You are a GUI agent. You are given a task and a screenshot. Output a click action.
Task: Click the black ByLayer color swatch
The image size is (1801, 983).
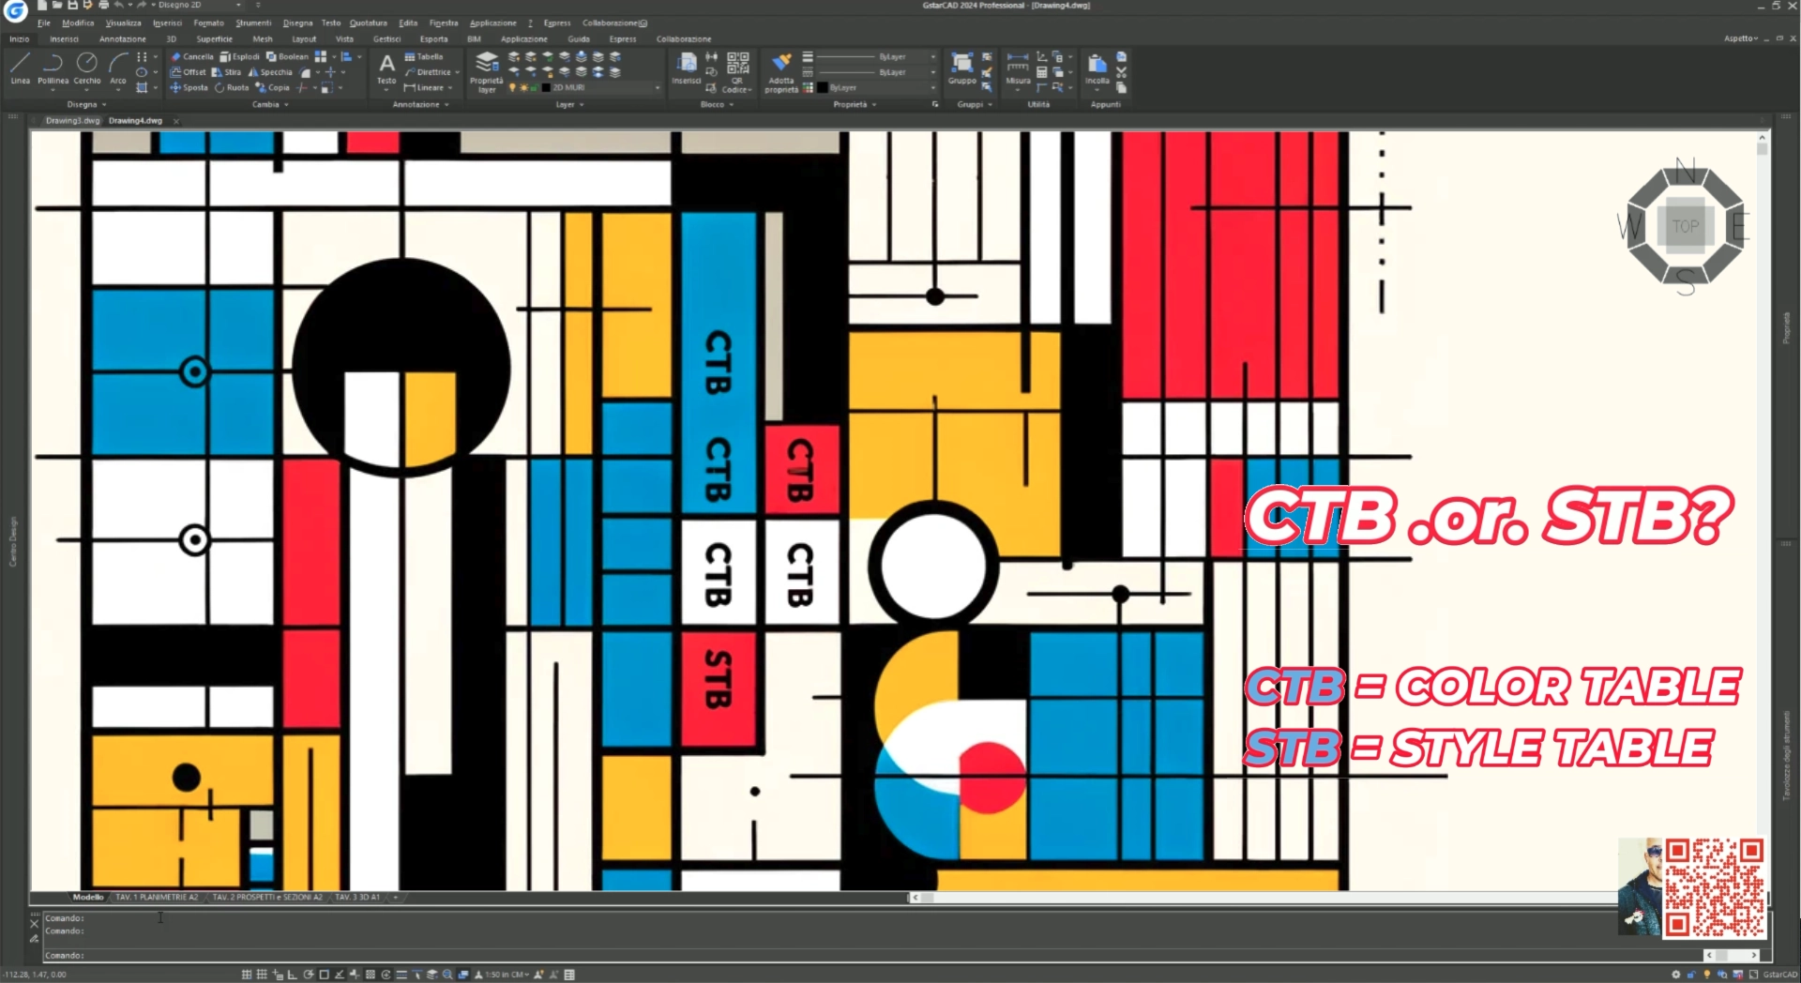pos(823,87)
